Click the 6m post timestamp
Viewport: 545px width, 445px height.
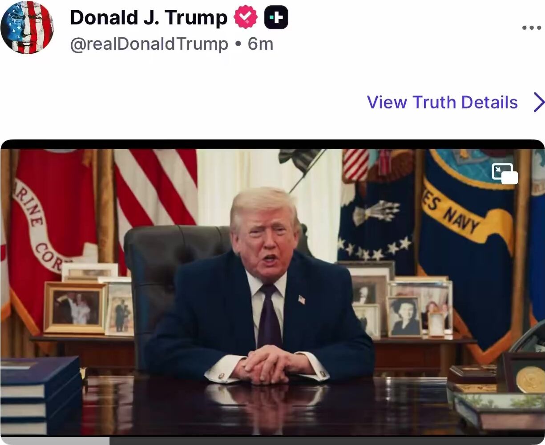click(x=260, y=44)
